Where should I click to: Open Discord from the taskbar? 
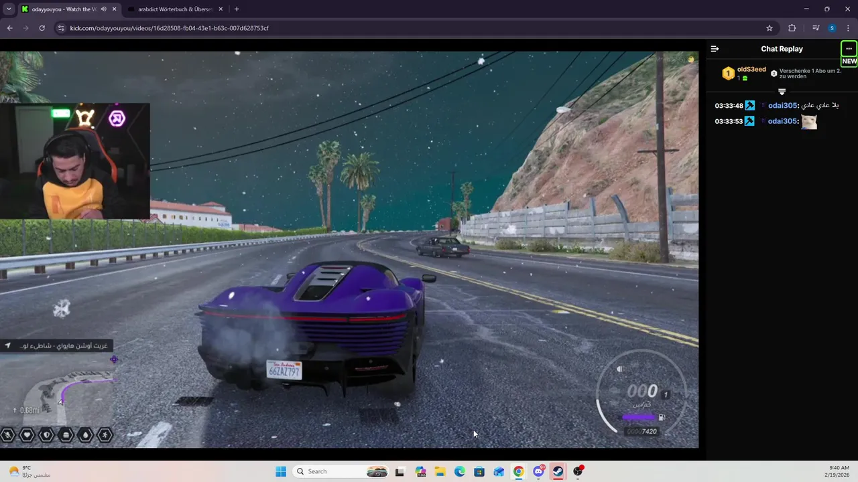(538, 471)
